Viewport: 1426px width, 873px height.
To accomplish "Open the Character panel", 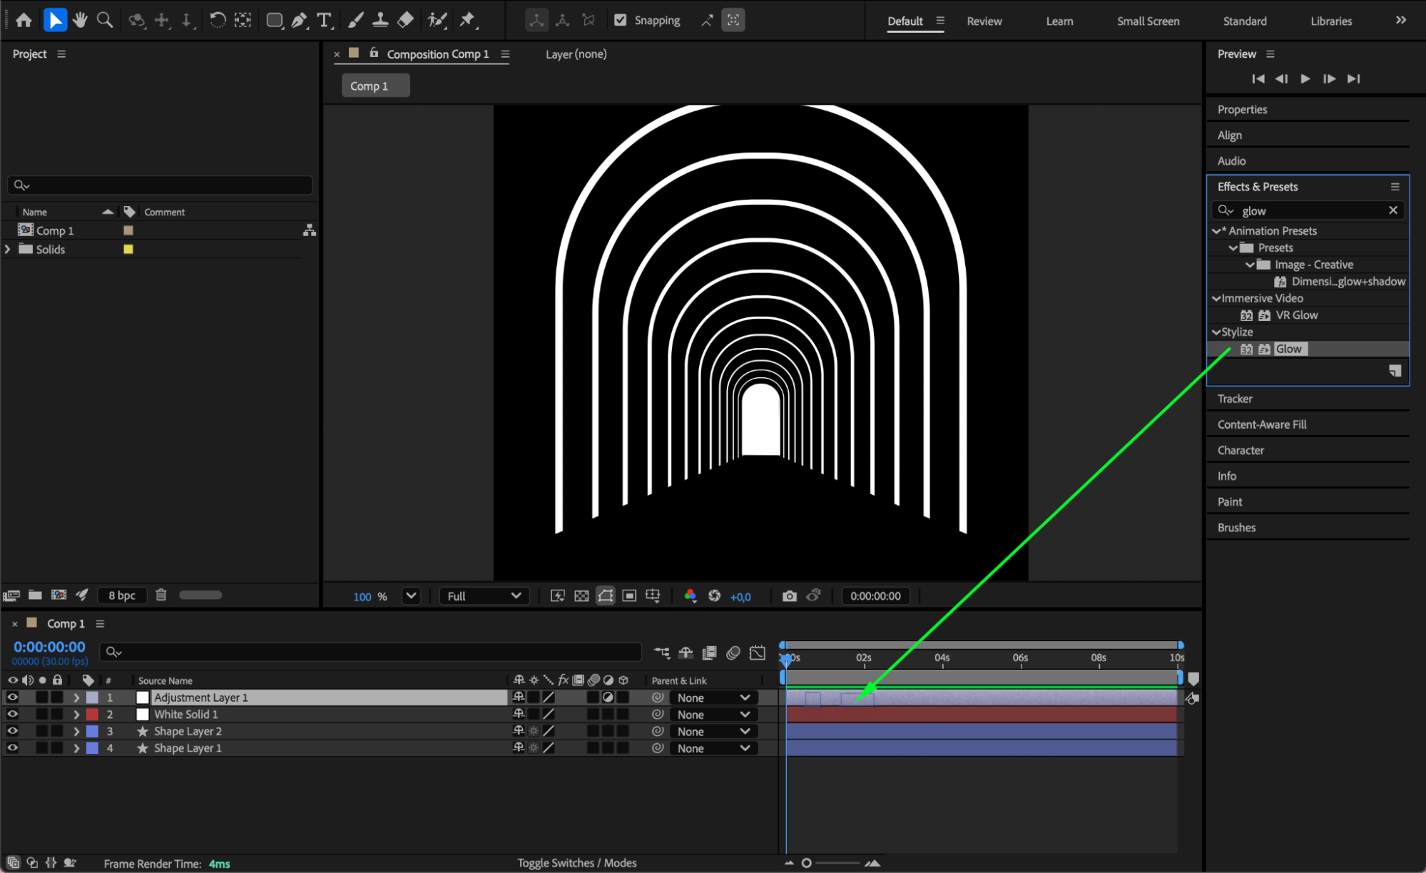I will click(x=1240, y=450).
